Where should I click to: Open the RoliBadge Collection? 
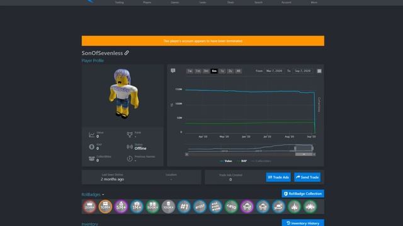pos(303,194)
